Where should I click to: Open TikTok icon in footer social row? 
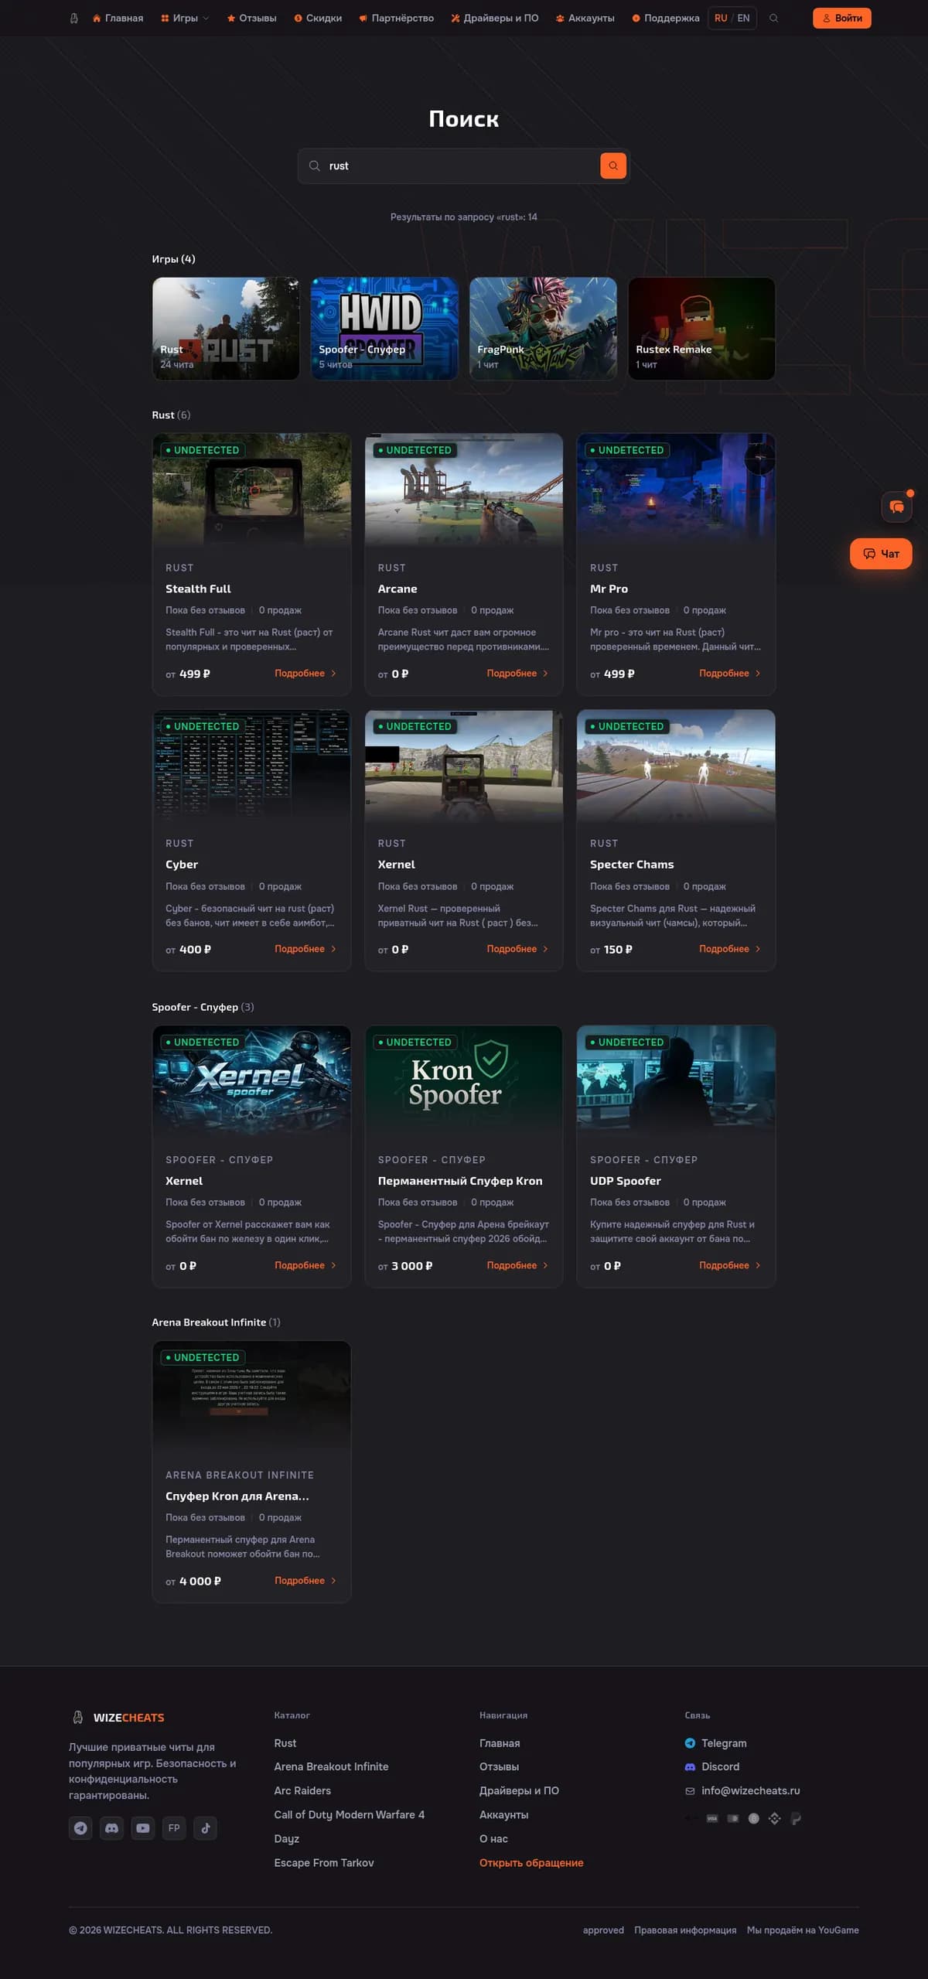[205, 1828]
